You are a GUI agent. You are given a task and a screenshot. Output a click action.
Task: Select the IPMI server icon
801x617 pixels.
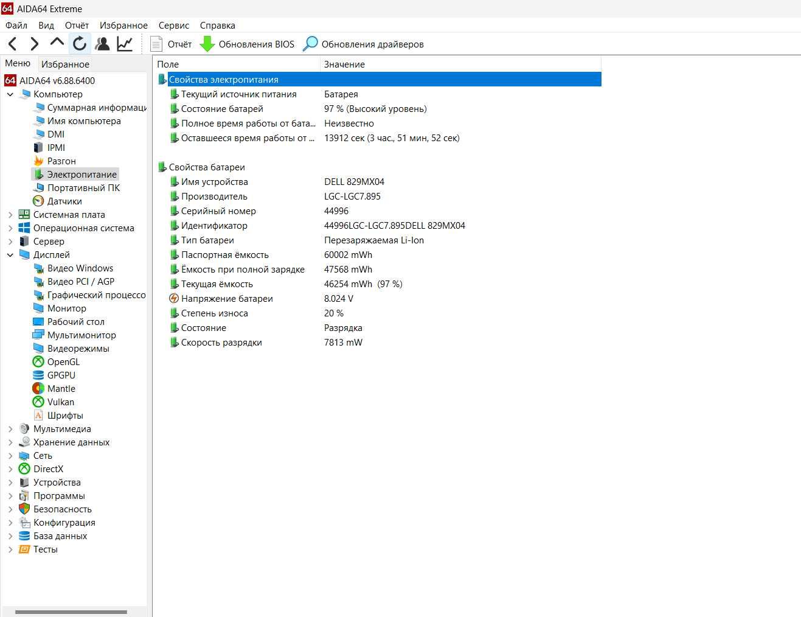pyautogui.click(x=38, y=148)
